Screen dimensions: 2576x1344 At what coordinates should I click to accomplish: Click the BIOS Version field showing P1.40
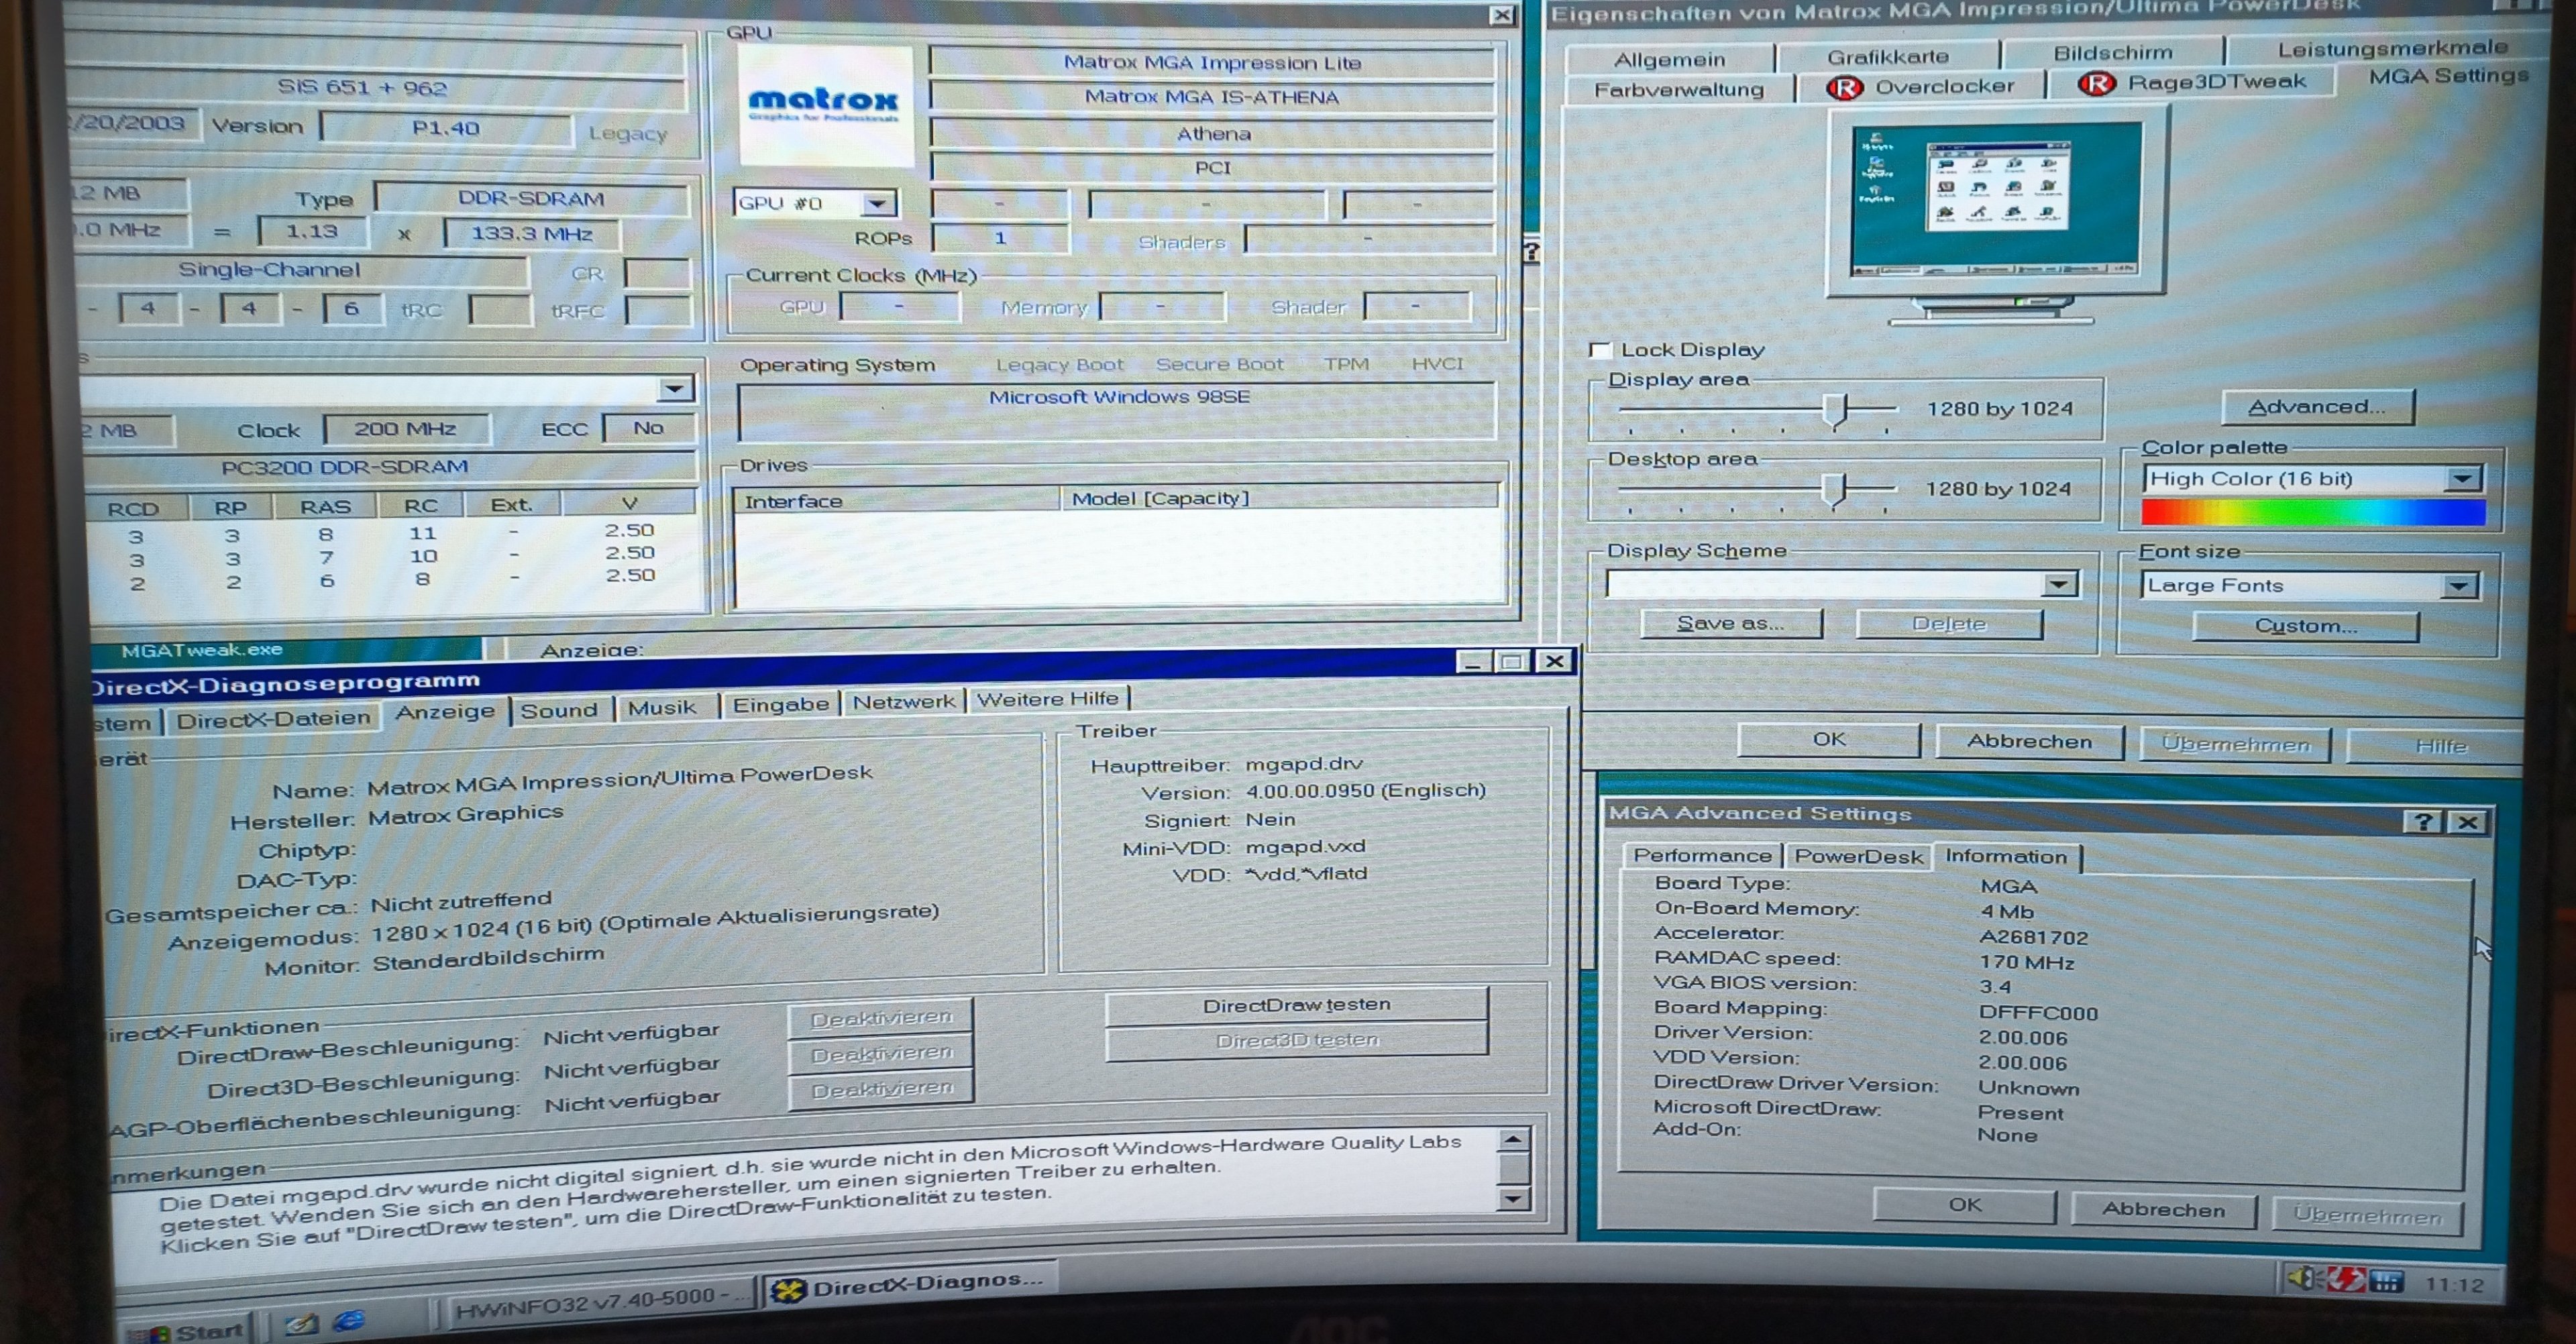[x=446, y=128]
